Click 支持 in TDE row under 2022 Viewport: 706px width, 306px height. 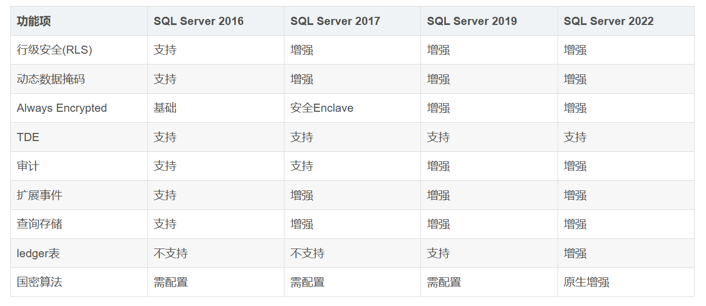(575, 137)
